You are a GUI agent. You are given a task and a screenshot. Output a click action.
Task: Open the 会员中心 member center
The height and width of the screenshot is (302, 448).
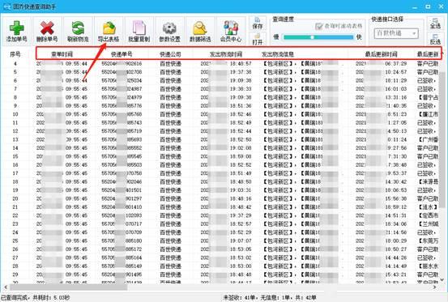point(231,31)
